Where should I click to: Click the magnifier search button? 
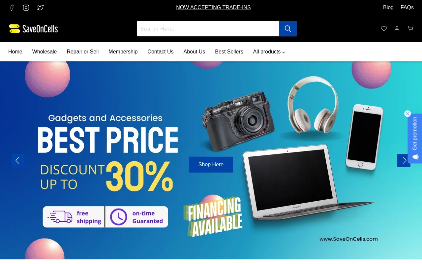click(288, 29)
